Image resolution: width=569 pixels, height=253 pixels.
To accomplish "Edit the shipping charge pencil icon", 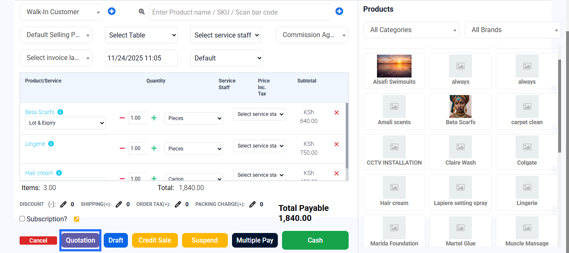I will 119,204.
